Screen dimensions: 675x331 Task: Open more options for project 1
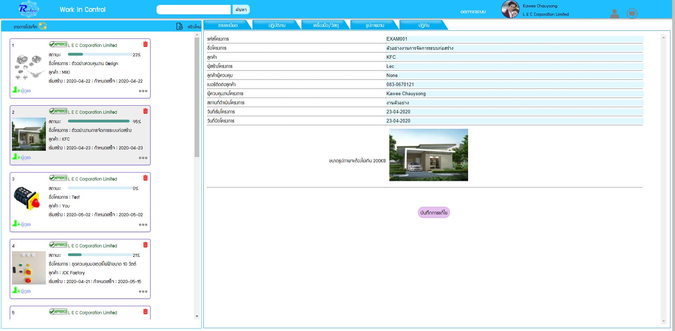click(143, 91)
